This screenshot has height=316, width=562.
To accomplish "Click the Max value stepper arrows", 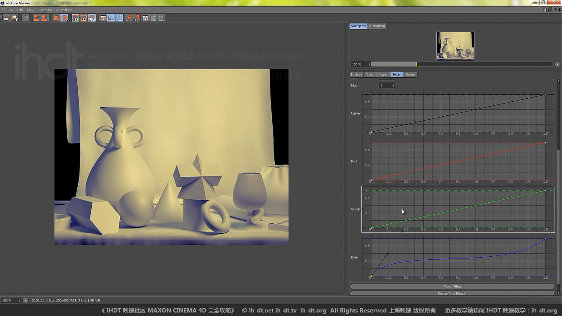I will (x=393, y=86).
